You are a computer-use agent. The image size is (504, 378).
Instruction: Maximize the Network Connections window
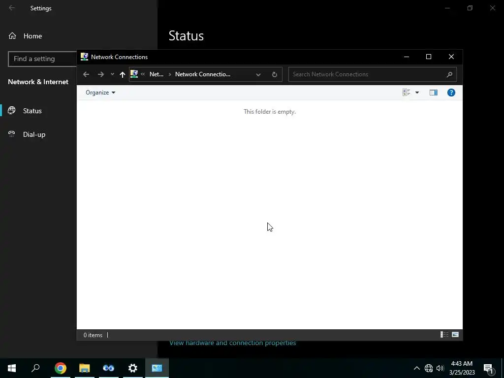click(429, 57)
